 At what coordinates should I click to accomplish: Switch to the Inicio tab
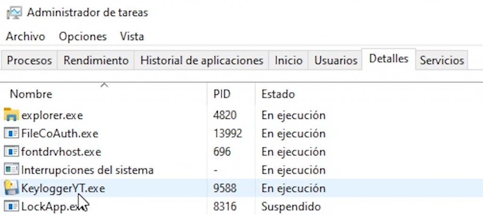coord(289,60)
